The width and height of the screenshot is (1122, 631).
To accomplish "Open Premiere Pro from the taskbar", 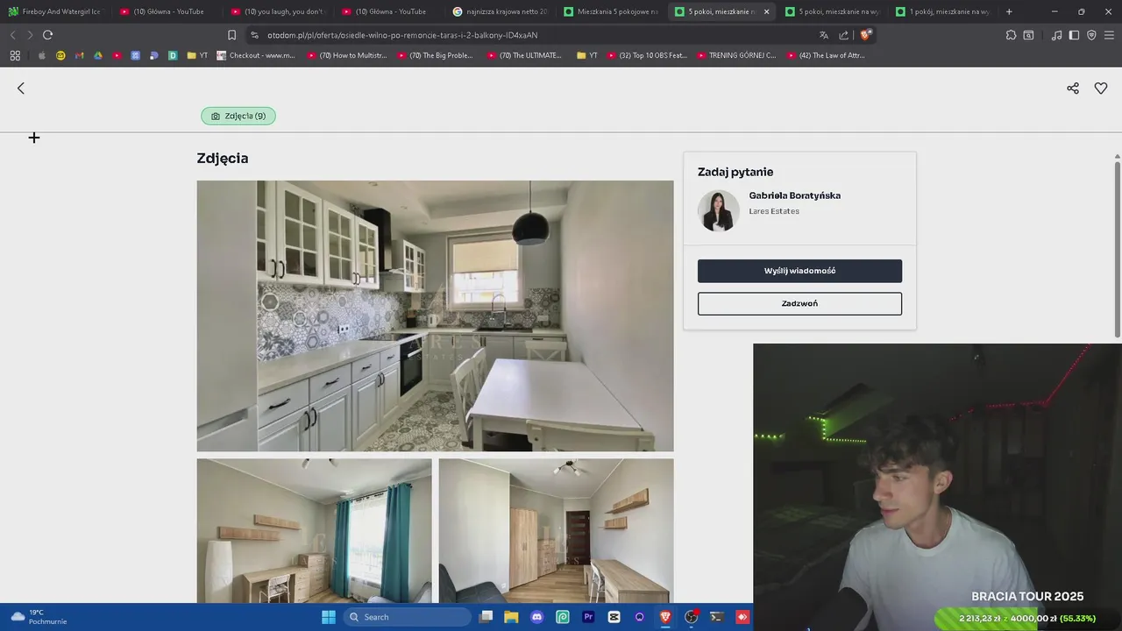I will pos(588,617).
